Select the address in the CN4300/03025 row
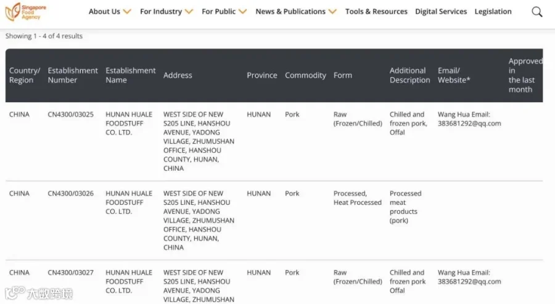Screen dimensions: 555x304 tap(199, 141)
